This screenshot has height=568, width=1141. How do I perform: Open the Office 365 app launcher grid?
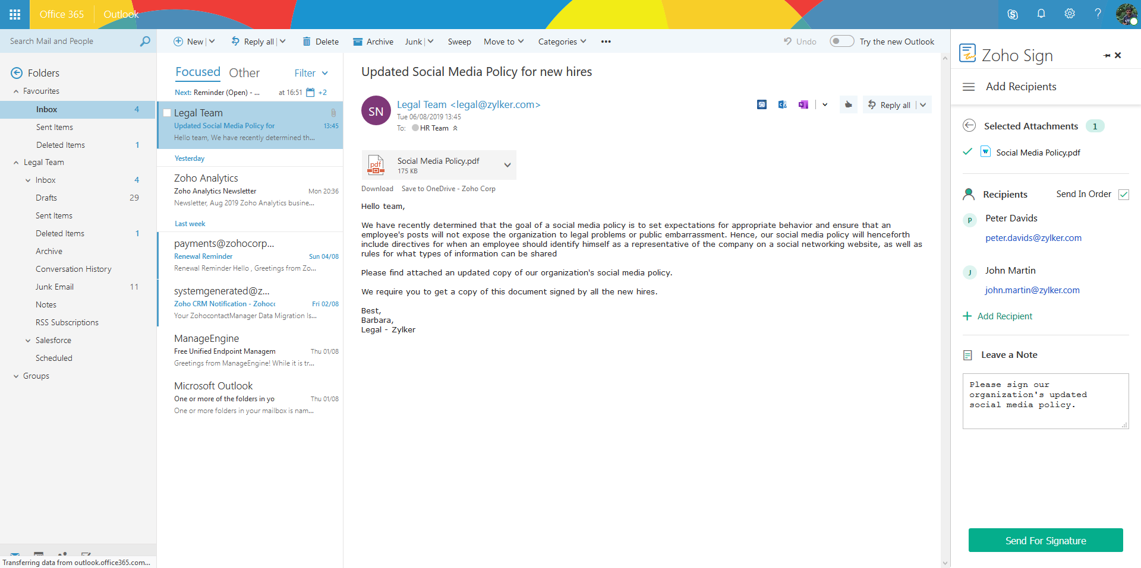click(15, 14)
